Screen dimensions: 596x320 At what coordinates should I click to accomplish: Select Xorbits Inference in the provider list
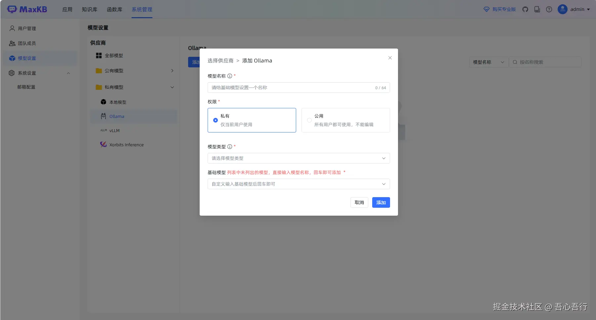(x=134, y=145)
